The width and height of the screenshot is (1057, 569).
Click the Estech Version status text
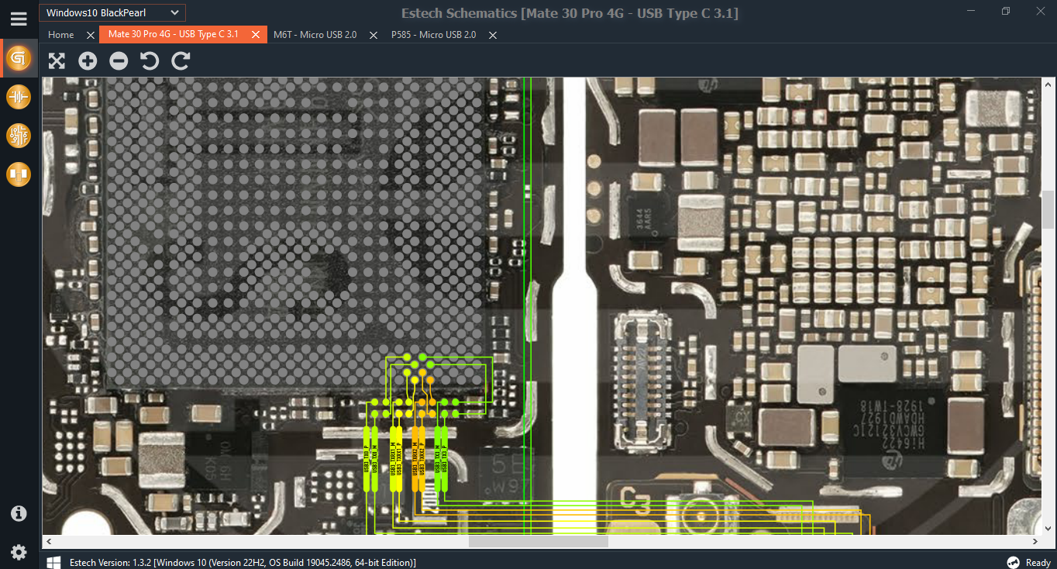click(x=243, y=562)
